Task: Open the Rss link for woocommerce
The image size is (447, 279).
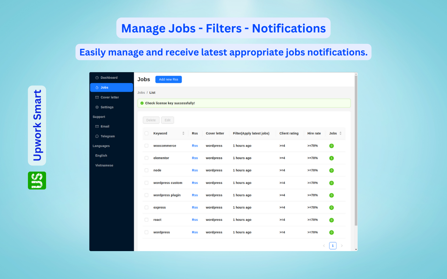Action: pyautogui.click(x=195, y=146)
